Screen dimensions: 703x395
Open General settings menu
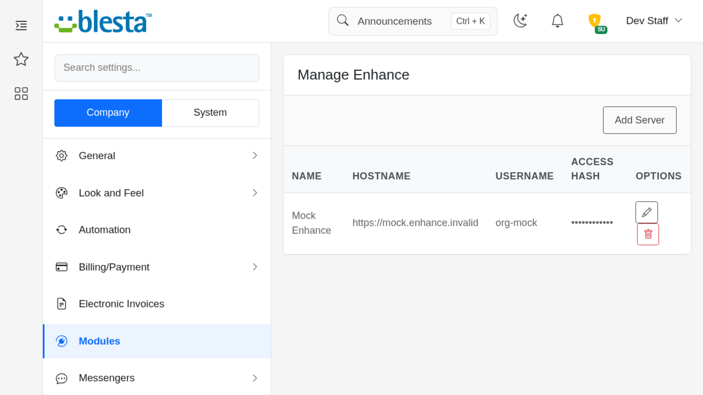tap(157, 156)
